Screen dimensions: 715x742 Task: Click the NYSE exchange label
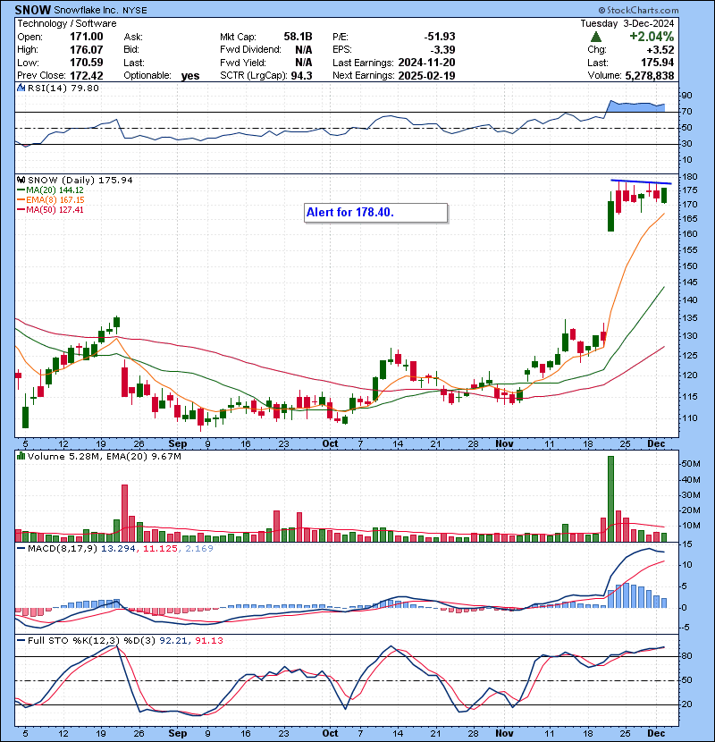135,11
